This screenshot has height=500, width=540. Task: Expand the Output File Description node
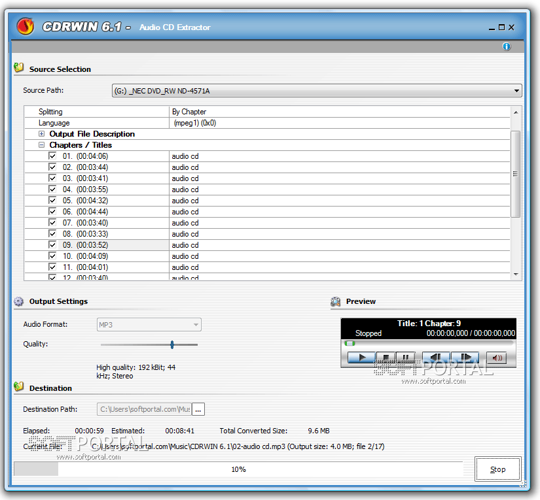pos(41,134)
